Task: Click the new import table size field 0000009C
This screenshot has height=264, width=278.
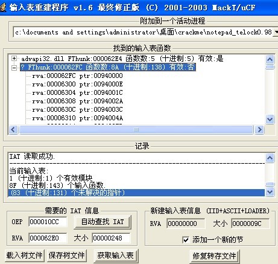Action: click(250, 224)
